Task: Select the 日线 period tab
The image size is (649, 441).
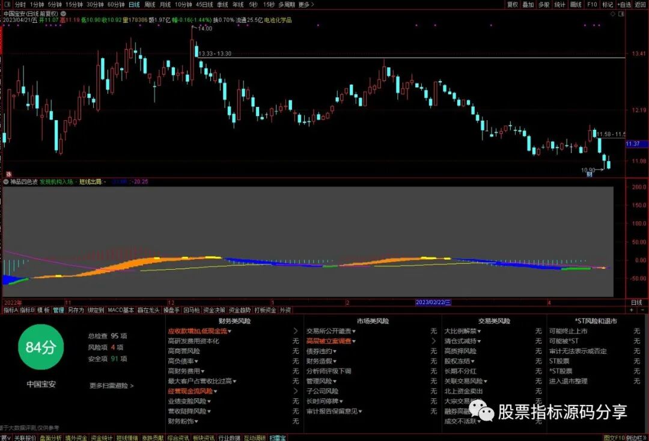Action: [134, 5]
